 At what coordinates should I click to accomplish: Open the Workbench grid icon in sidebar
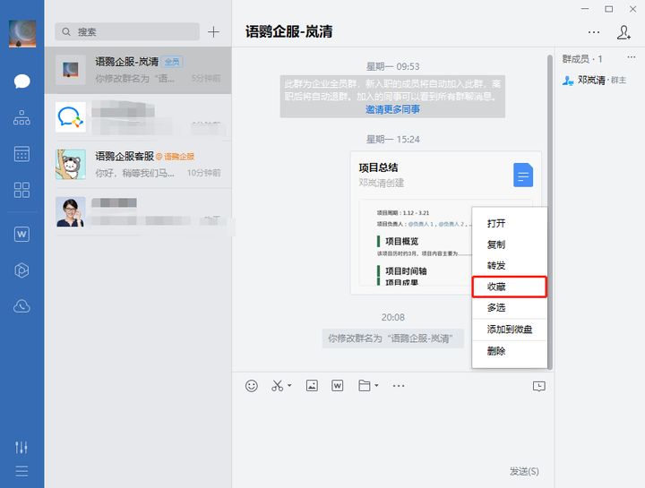(21, 190)
